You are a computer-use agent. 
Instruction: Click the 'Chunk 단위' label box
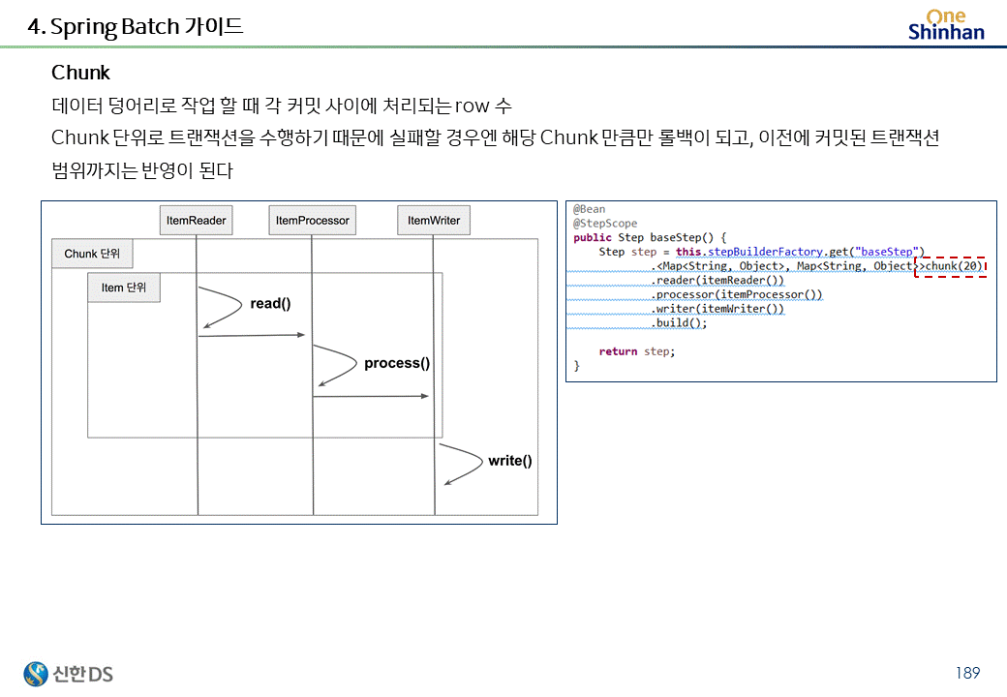(92, 254)
